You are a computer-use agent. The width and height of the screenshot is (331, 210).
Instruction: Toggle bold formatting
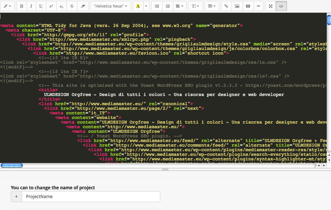pyautogui.click(x=22, y=6)
